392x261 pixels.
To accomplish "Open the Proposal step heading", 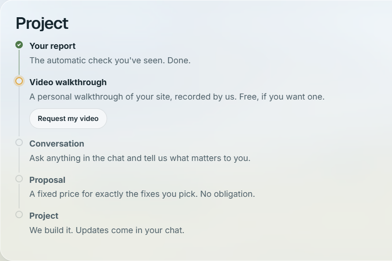I will (x=47, y=180).
